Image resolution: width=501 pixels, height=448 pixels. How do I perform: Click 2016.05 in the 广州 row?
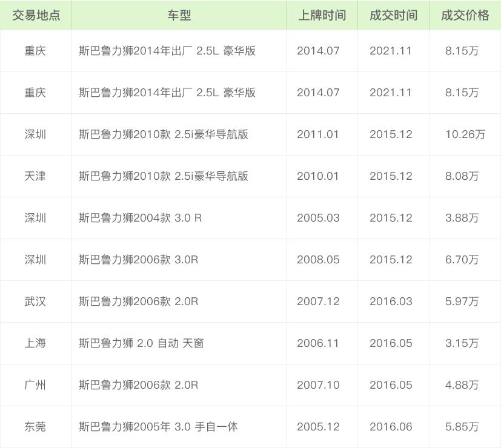coord(391,386)
